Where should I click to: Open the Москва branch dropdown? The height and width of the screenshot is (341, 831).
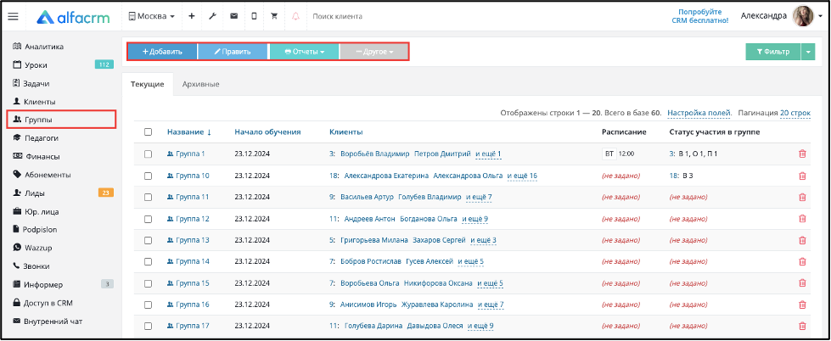coord(152,16)
